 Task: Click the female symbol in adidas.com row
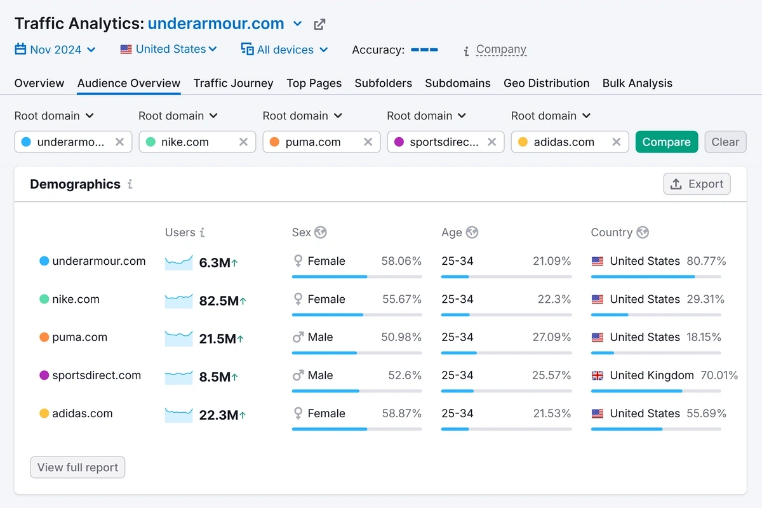coord(298,414)
